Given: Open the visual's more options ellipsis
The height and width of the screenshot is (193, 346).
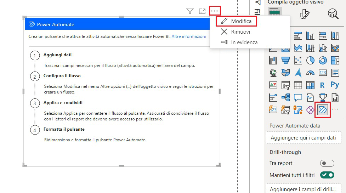Looking at the screenshot, I should [214, 11].
